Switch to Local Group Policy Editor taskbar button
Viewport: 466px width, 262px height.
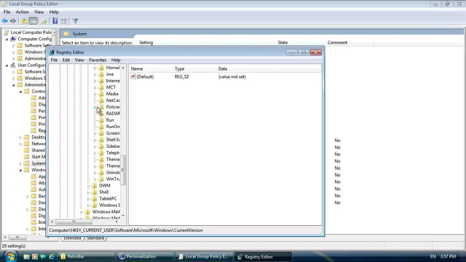205,257
